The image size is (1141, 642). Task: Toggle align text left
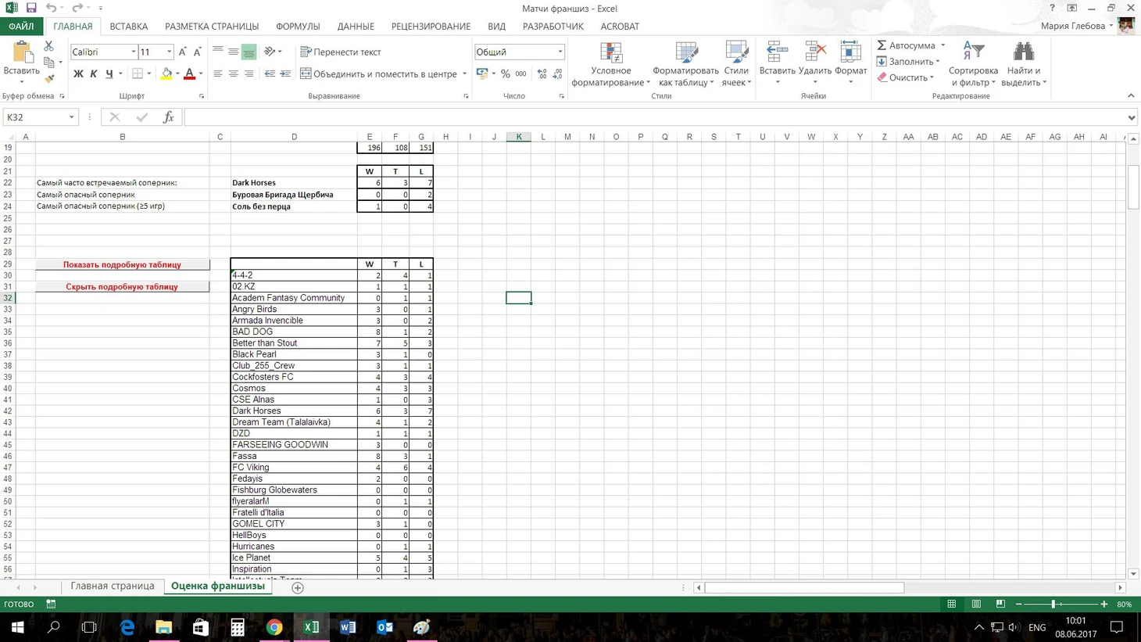coord(218,74)
